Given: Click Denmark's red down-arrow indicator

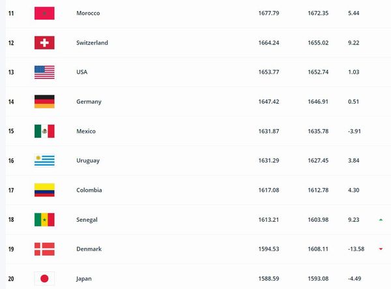Looking at the screenshot, I should (381, 249).
